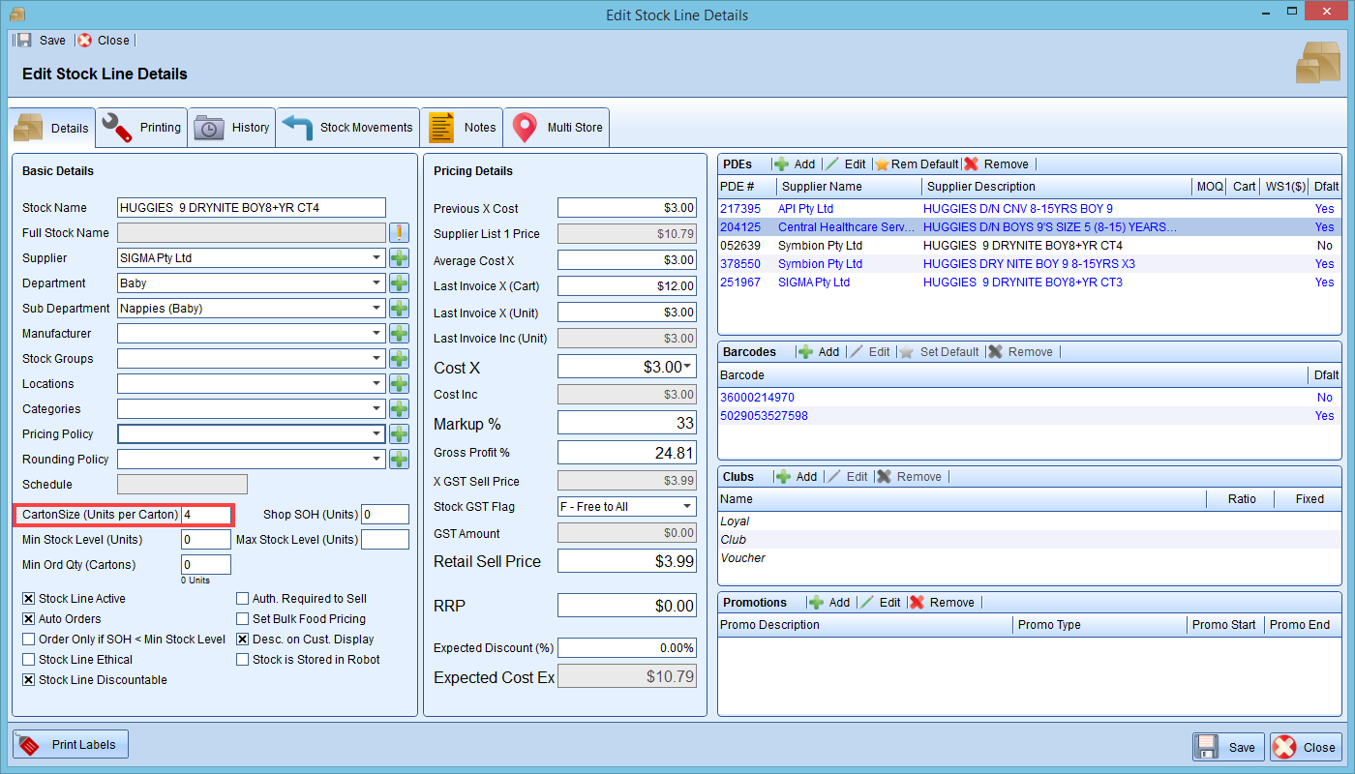Image resolution: width=1355 pixels, height=774 pixels.
Task: Click the green plus beside Manufacturer
Action: coord(399,334)
